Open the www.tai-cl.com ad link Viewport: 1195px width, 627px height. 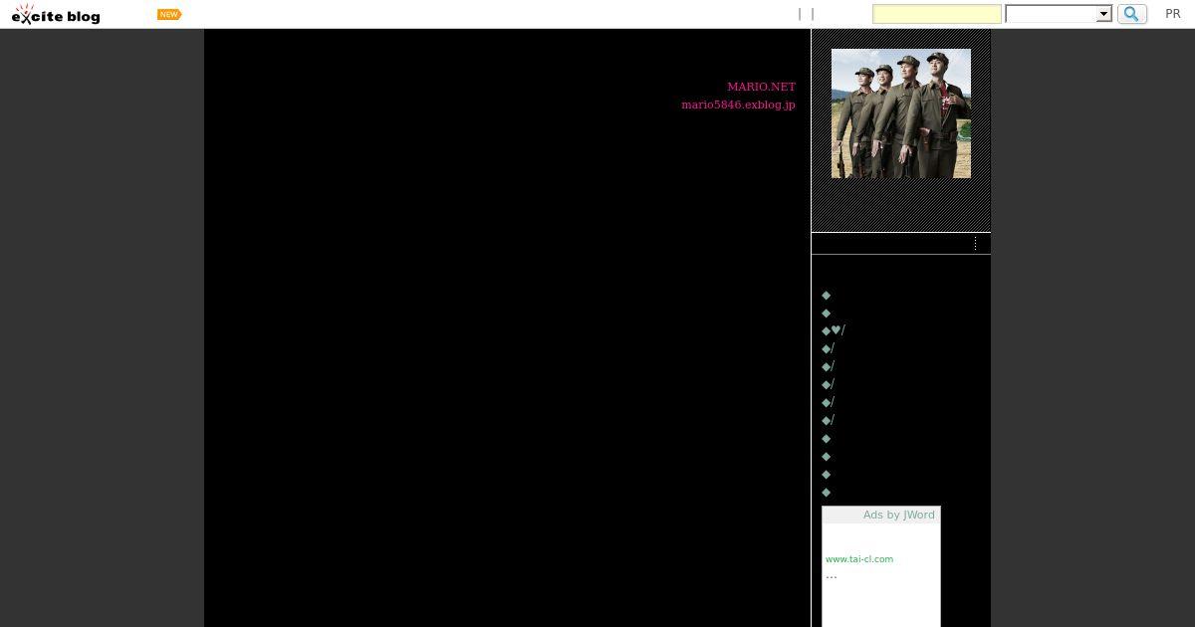[x=859, y=559]
